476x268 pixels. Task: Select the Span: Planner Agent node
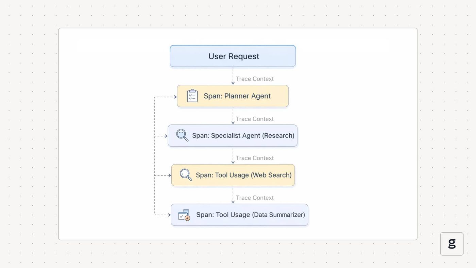(233, 96)
